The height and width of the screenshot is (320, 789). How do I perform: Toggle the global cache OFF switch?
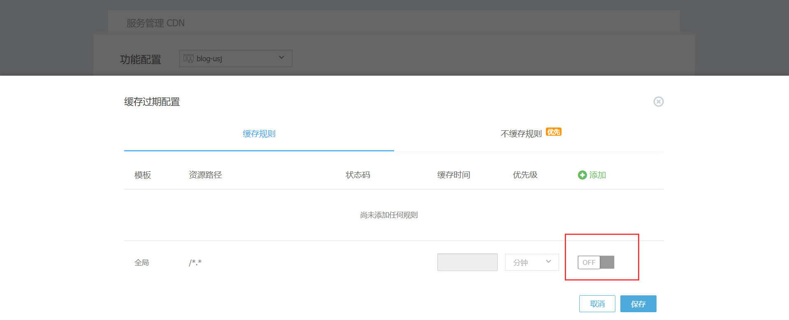pos(596,262)
